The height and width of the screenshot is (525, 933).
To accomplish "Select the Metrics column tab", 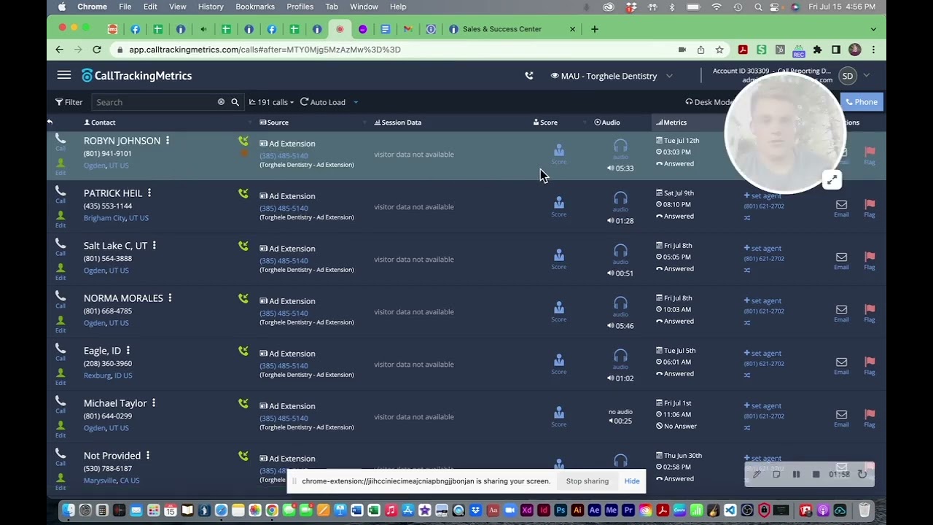I will pyautogui.click(x=671, y=122).
